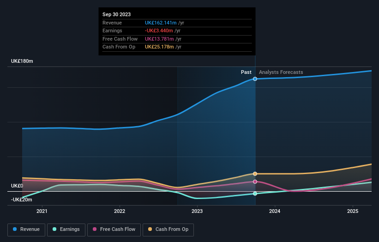Viewport: 379px width, 242px height.
Task: Click the UK£13.781m free cash flow value
Action: (x=159, y=39)
